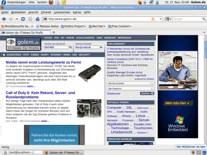This screenshot has height=155, width=207.
Task: Open a new tab with the plus
Action: pyautogui.click(x=54, y=32)
